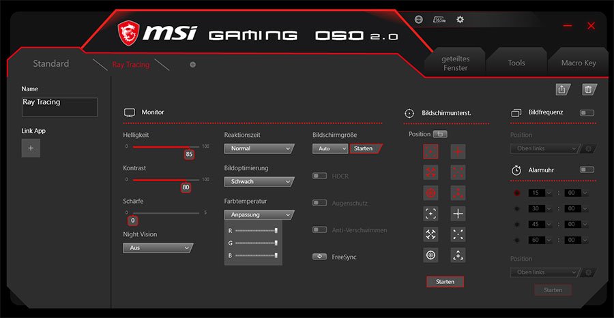The width and height of the screenshot is (614, 318).
Task: Open the Tools tab
Action: 516,63
